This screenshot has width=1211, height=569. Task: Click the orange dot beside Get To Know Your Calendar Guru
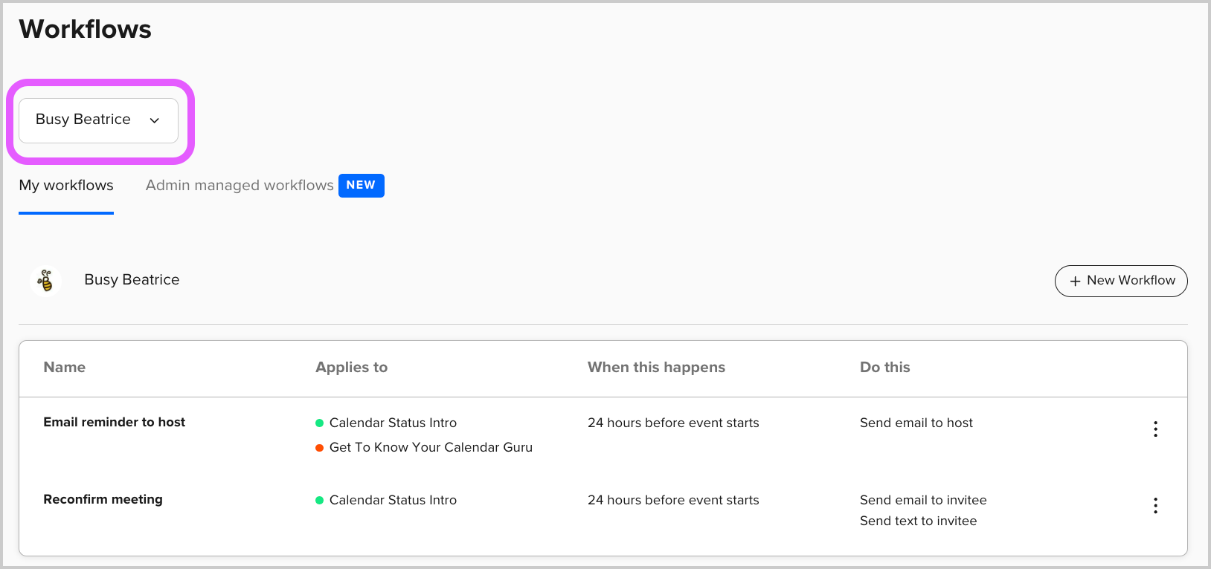pyautogui.click(x=318, y=447)
